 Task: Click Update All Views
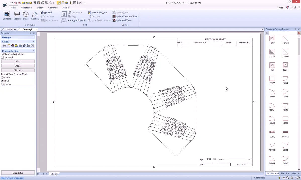[122, 20]
